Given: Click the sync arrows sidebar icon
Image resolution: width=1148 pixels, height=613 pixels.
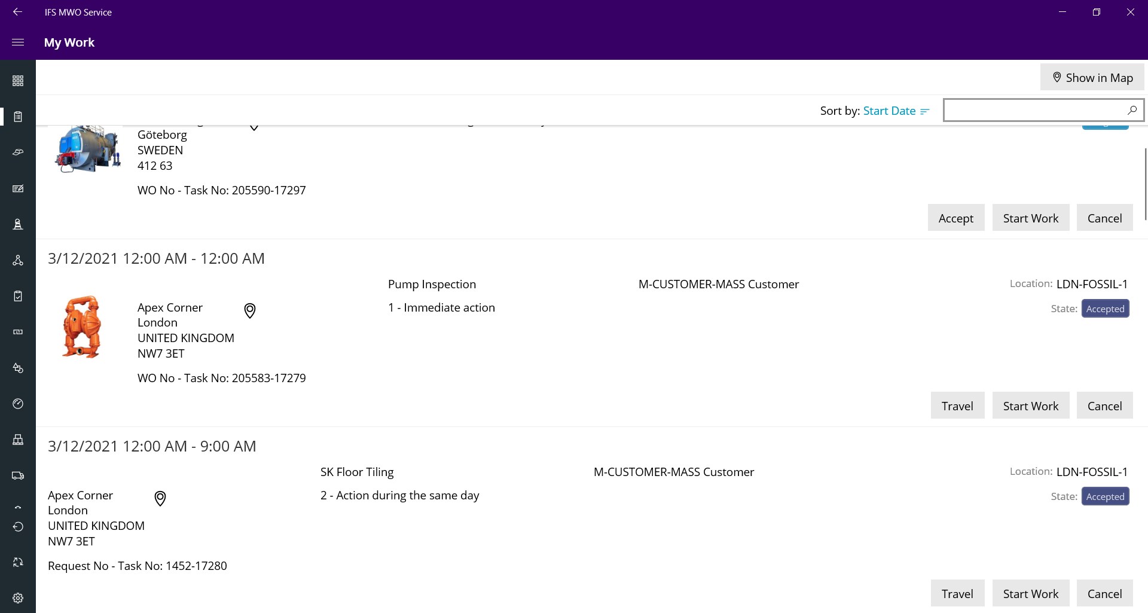Looking at the screenshot, I should click(18, 562).
